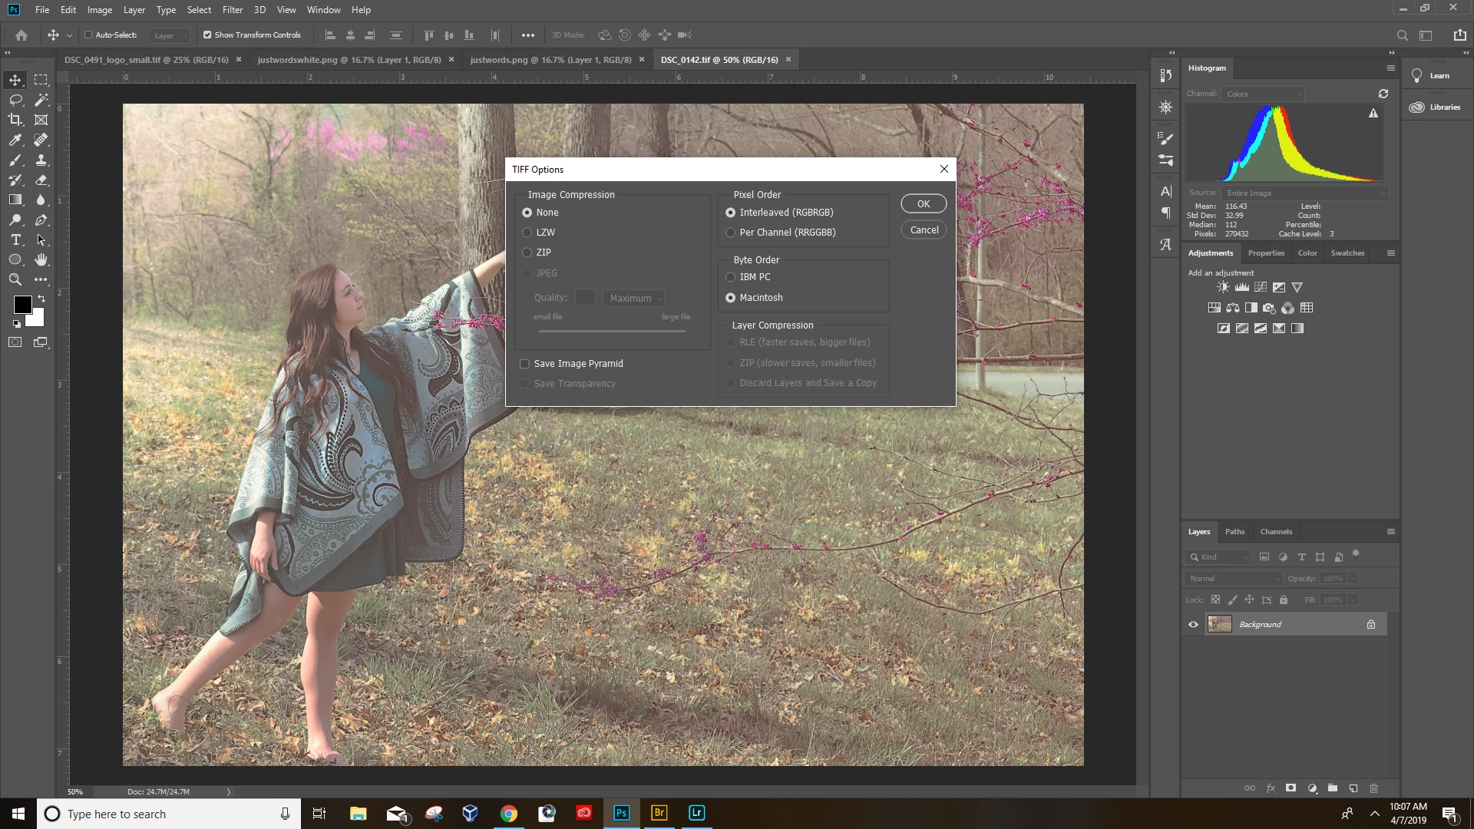Viewport: 1474px width, 829px height.
Task: Switch to the Channels tab
Action: pos(1276,532)
